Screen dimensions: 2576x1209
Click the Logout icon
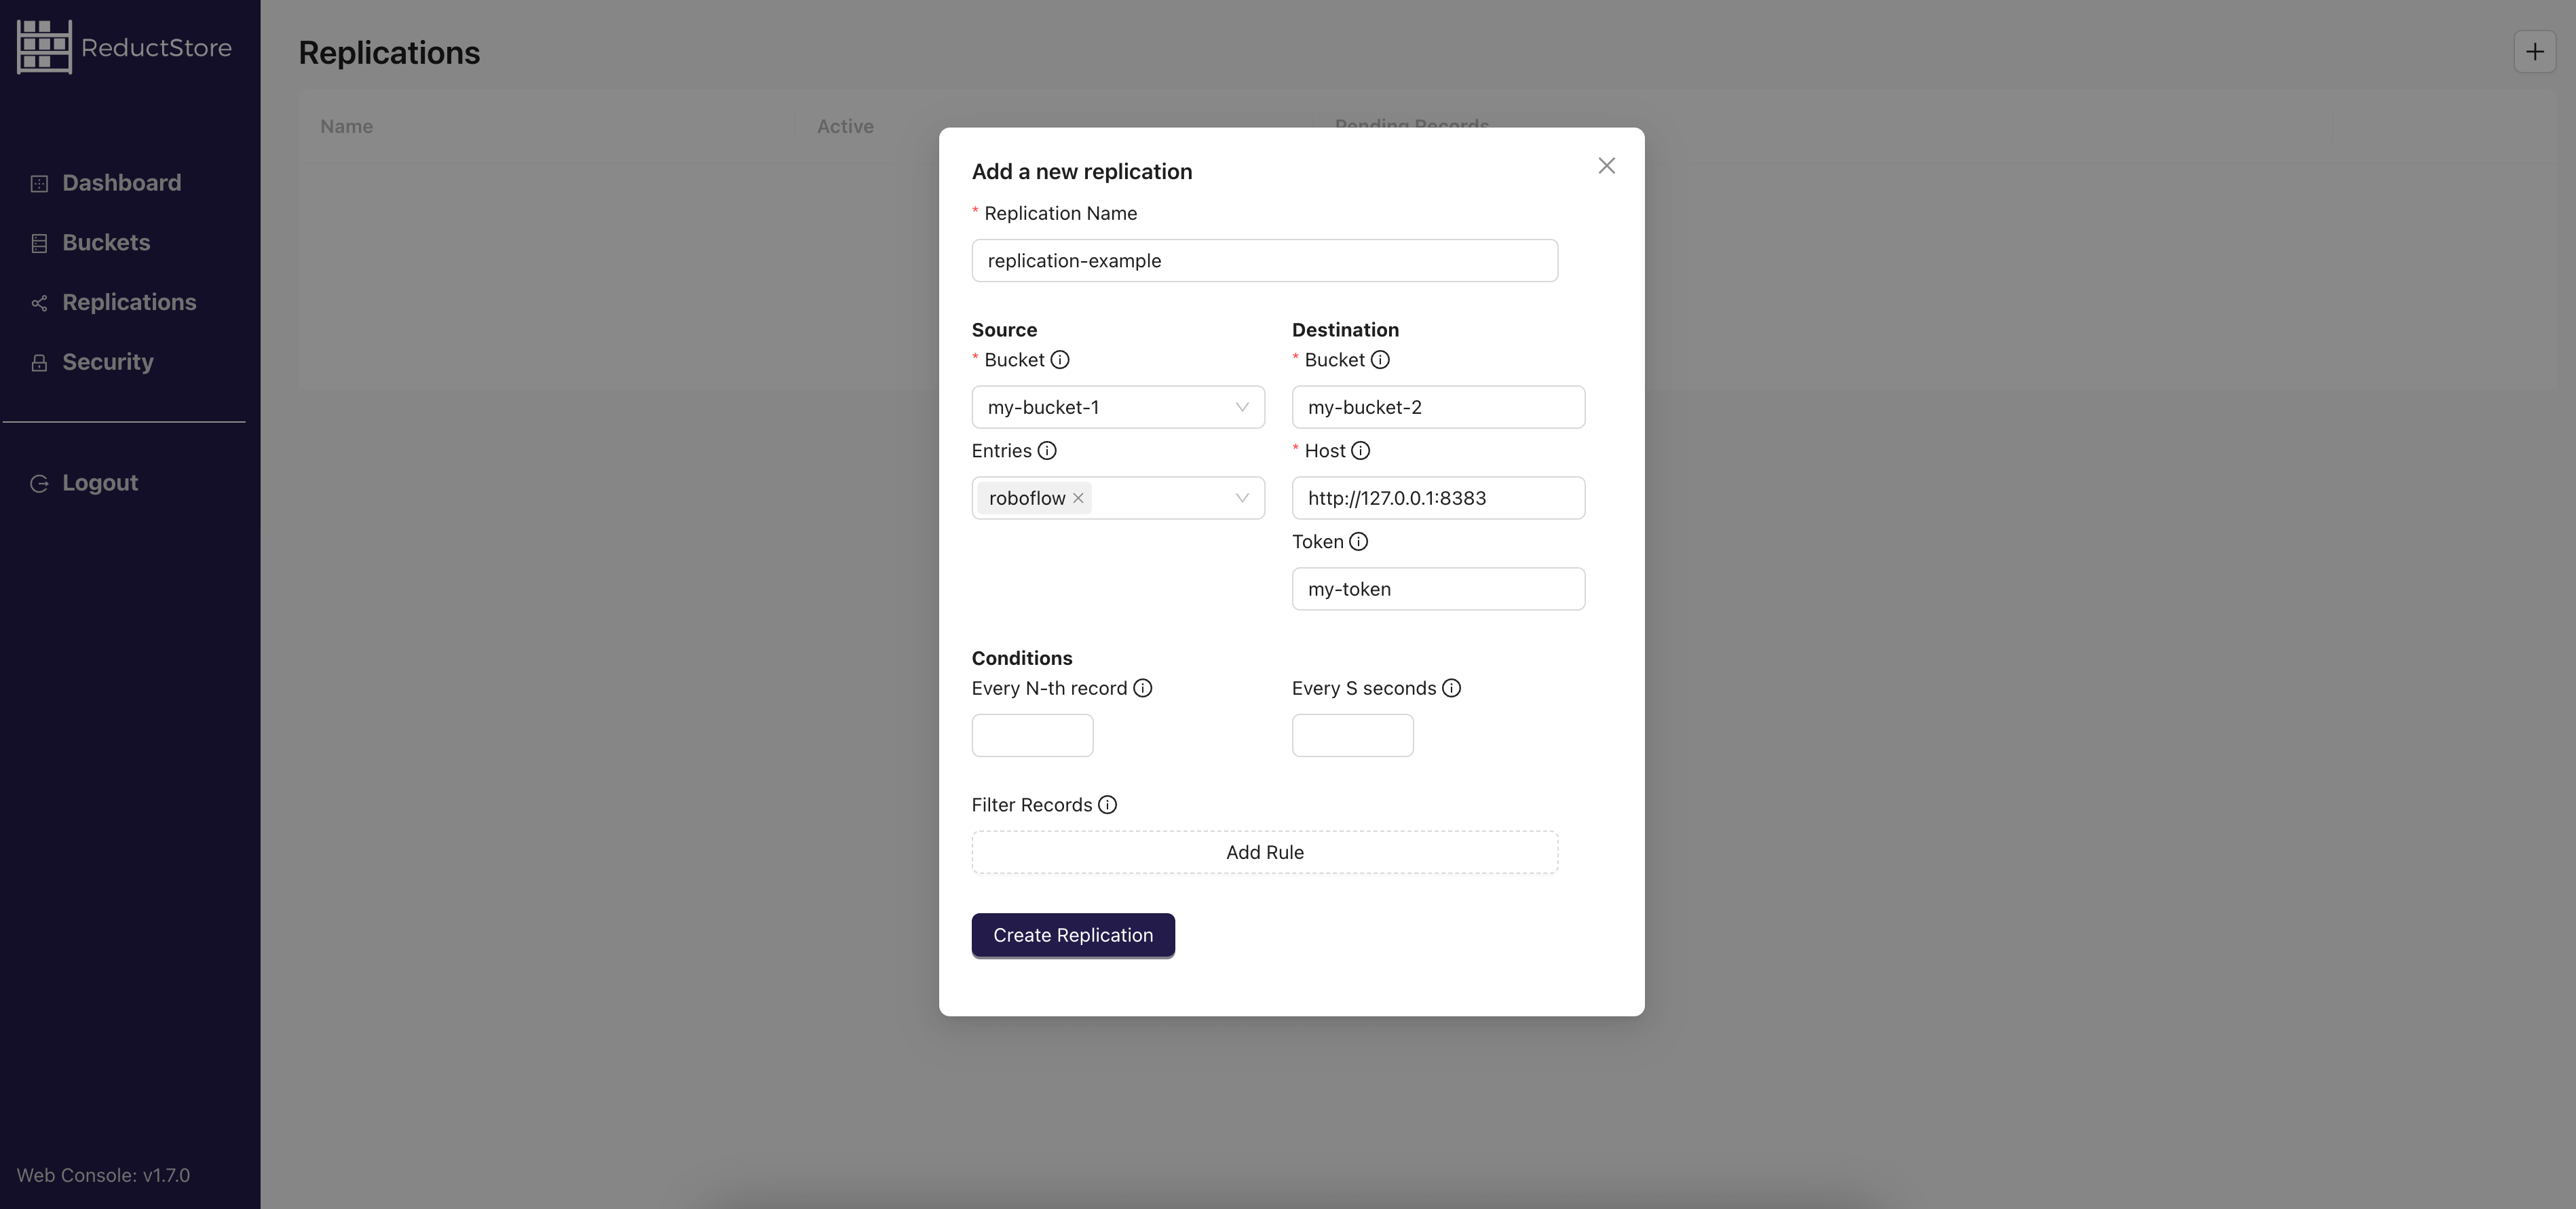pos(39,483)
